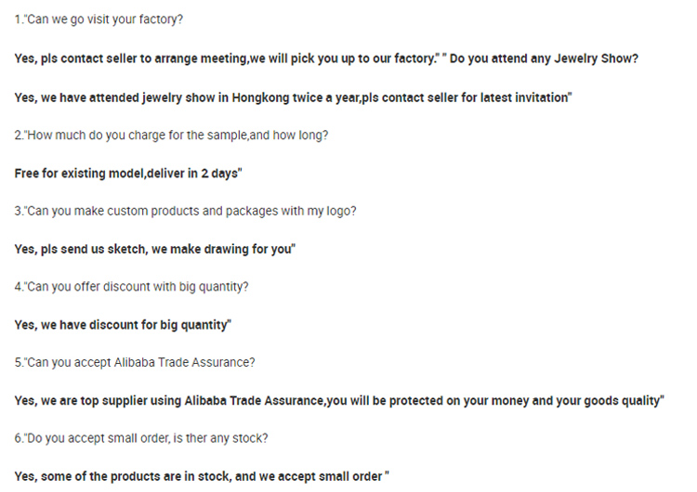
Task: Click 'Do you attend any Jewelry Show?' text
Action: coord(544,58)
